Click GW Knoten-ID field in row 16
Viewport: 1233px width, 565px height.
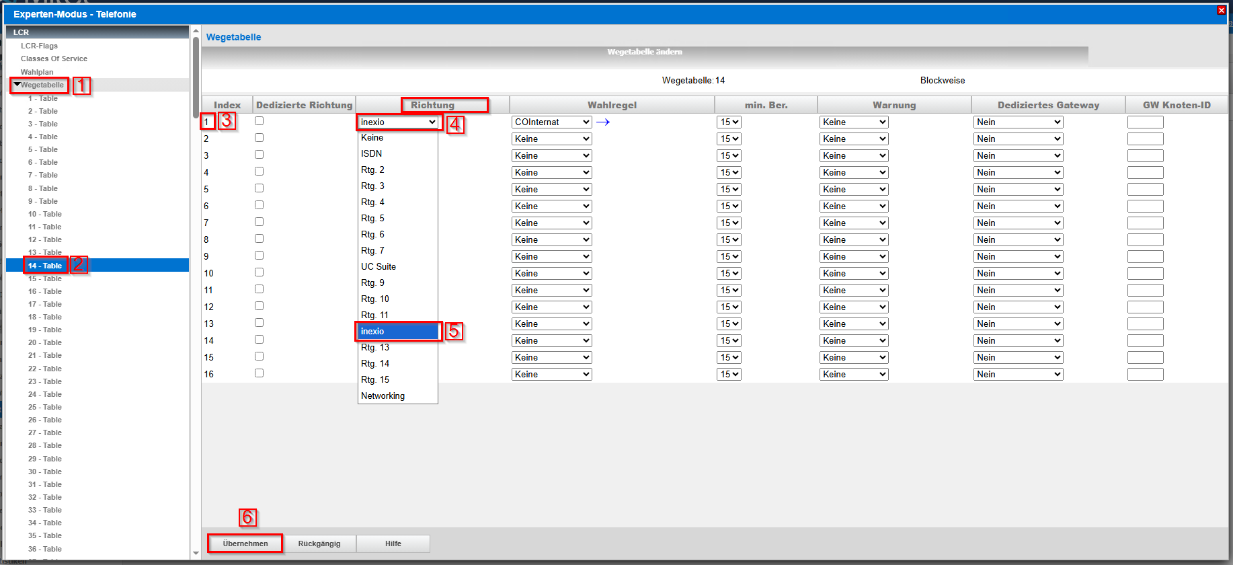point(1146,375)
